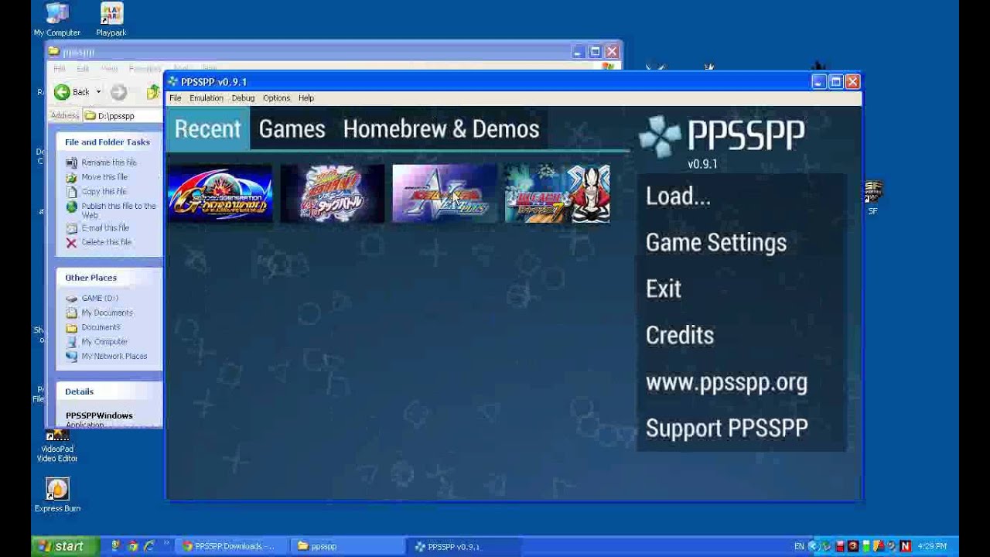Select the Express Burn desktop icon
This screenshot has height=557, width=990.
click(57, 495)
